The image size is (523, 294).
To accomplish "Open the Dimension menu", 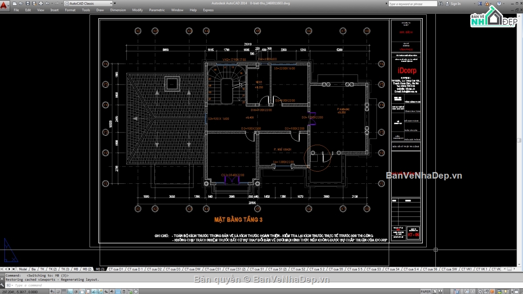I will click(118, 10).
